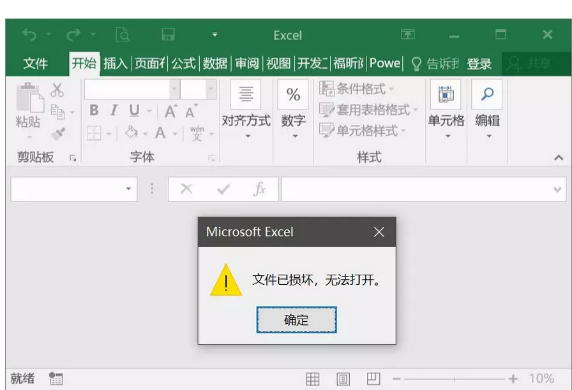Switch to the 开始 tab

coord(84,63)
